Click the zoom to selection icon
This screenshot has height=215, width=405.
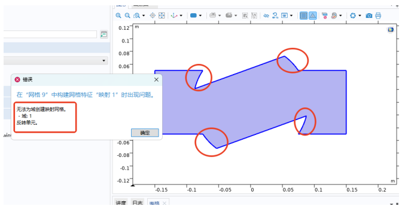tap(153, 16)
